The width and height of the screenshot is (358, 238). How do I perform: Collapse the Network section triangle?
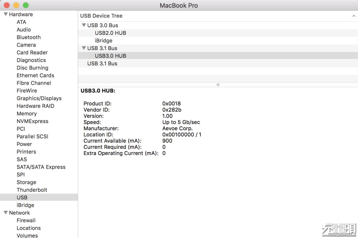(x=6, y=213)
